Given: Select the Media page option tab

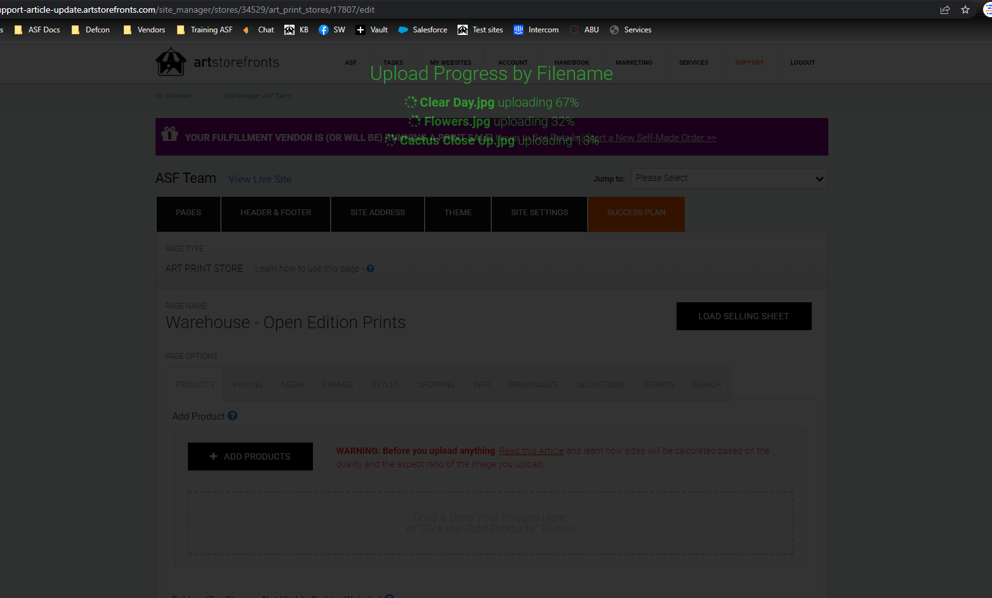Looking at the screenshot, I should pos(293,385).
